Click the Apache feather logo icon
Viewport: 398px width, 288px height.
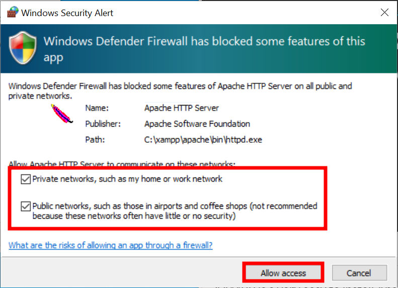pos(62,114)
